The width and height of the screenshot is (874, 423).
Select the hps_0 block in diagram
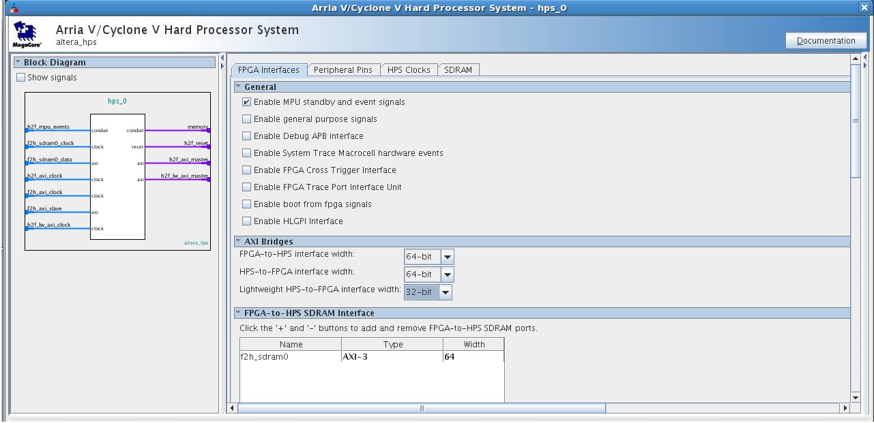click(x=117, y=176)
